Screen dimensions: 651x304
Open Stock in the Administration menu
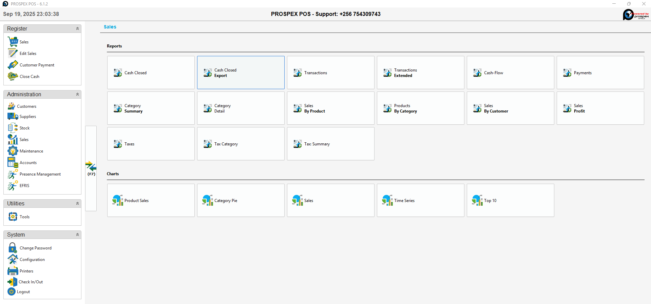click(x=24, y=128)
